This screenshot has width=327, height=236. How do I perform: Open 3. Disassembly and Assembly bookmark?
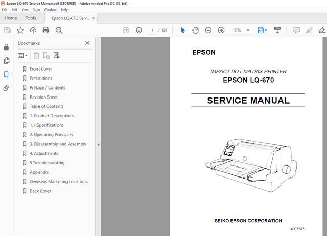[58, 144]
